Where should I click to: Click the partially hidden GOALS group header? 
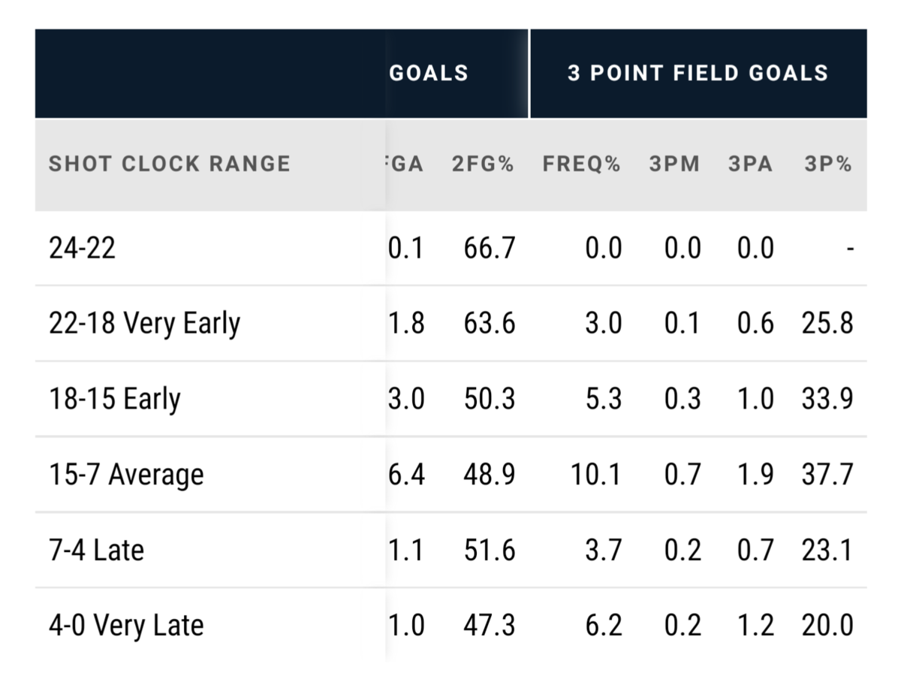pos(429,73)
